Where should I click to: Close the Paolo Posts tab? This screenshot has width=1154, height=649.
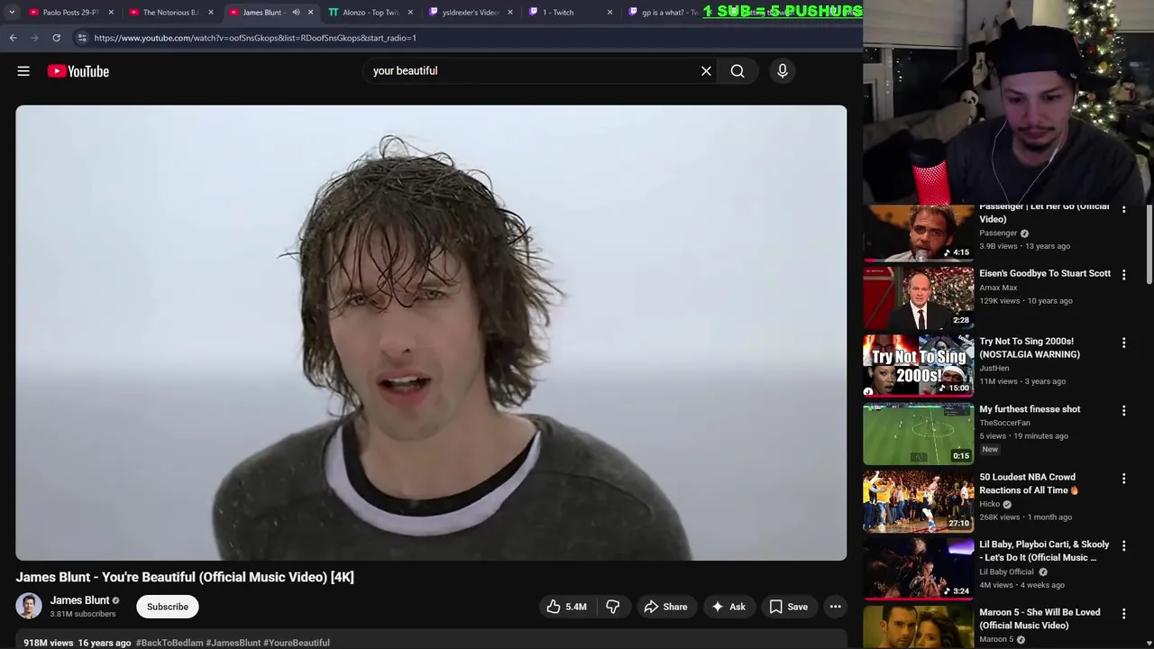pos(111,13)
